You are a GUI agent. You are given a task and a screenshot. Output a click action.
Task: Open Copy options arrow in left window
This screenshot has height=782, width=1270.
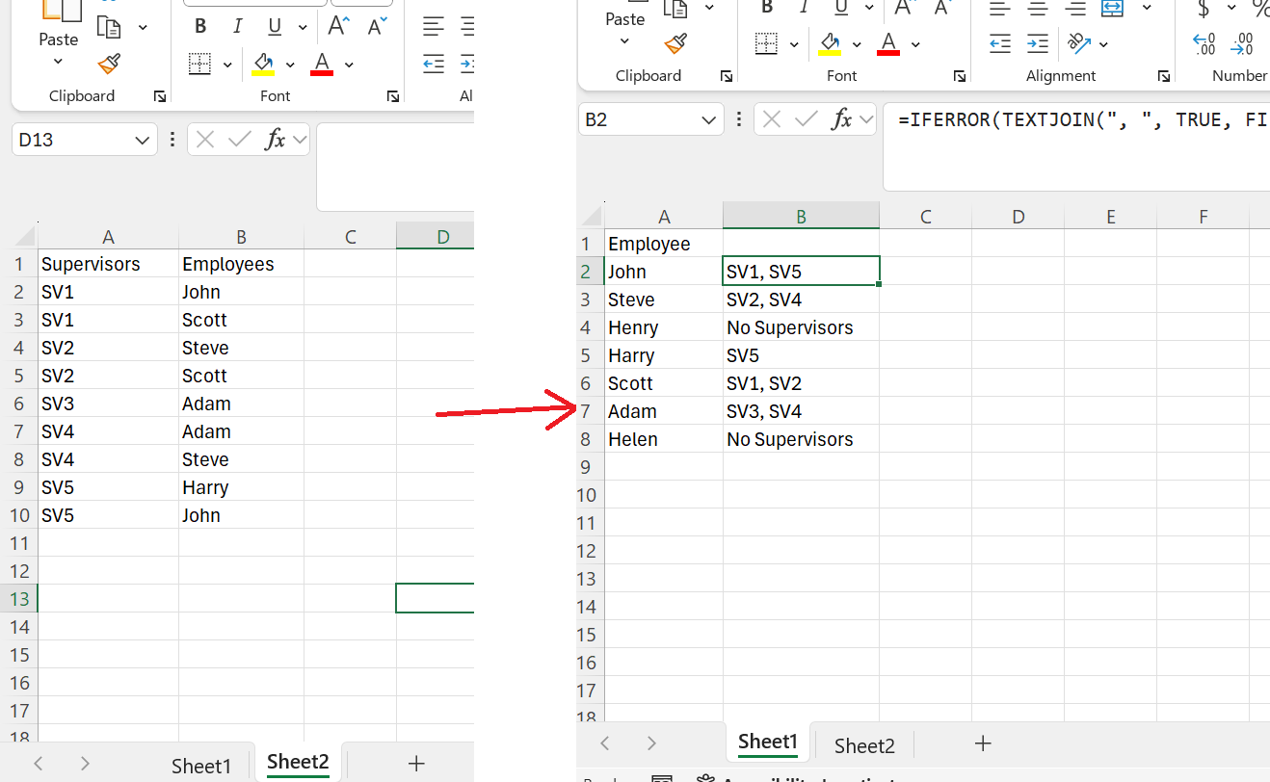[144, 27]
